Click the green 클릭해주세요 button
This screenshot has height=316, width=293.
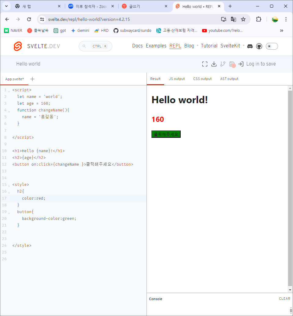pos(166,134)
